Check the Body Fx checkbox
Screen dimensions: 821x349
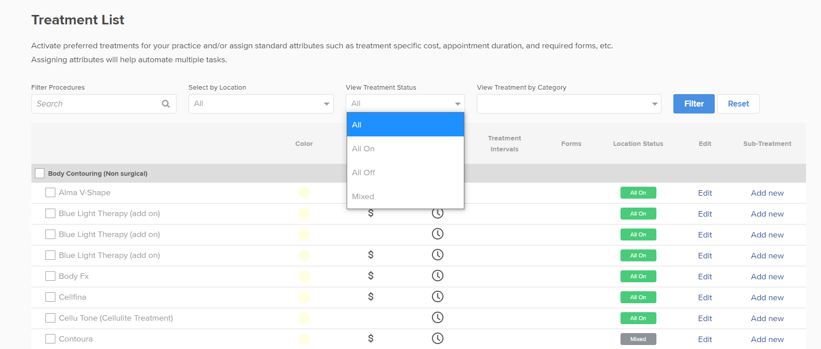[x=50, y=276]
